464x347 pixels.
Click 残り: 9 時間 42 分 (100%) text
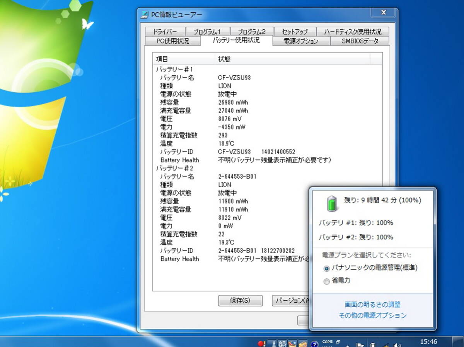pyautogui.click(x=382, y=200)
